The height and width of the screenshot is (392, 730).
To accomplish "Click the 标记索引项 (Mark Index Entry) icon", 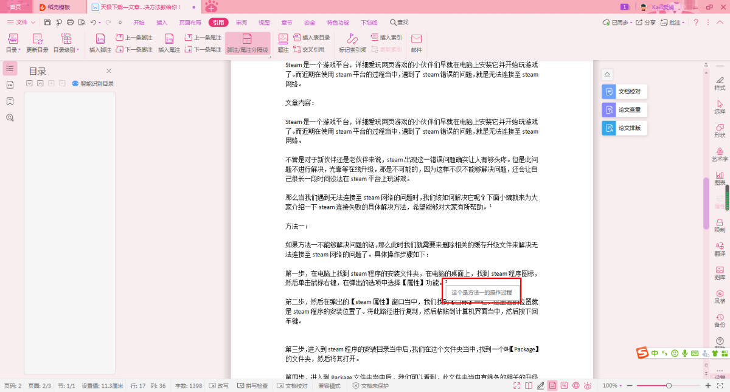I will coord(352,43).
